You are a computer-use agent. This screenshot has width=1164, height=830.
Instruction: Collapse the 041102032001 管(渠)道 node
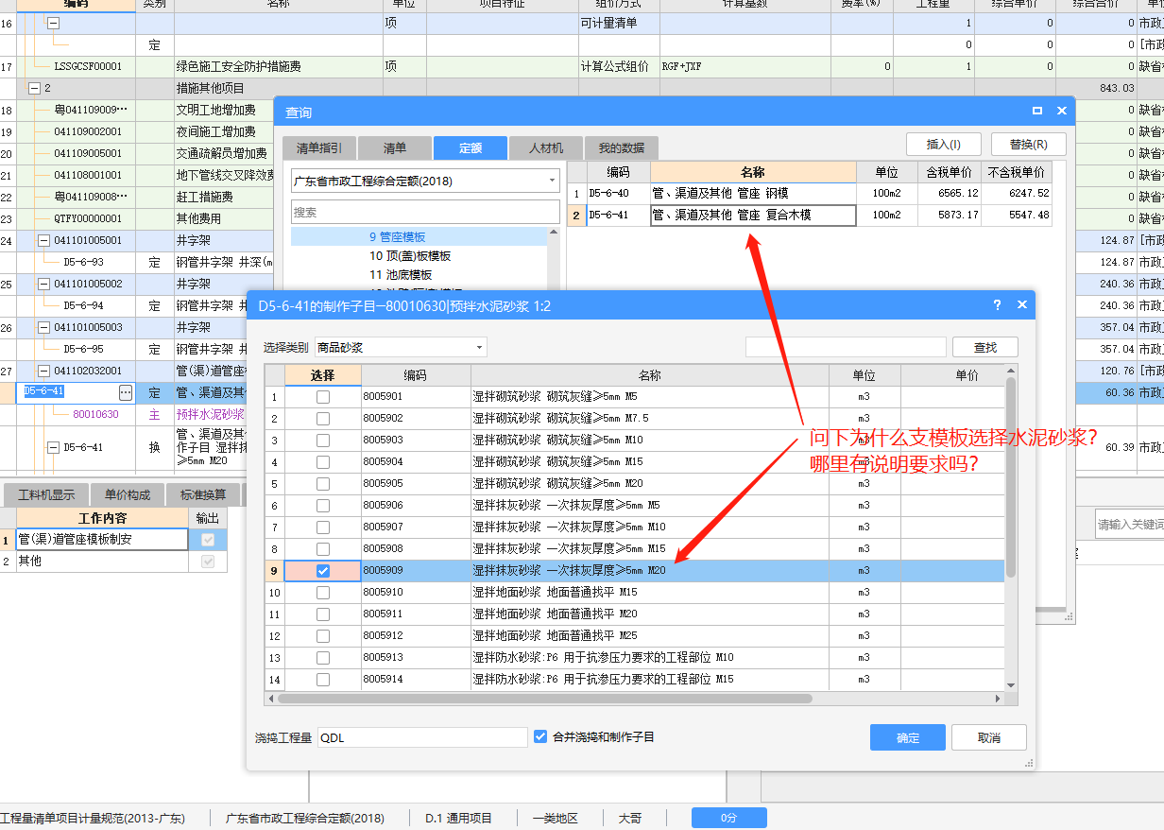[x=43, y=372]
